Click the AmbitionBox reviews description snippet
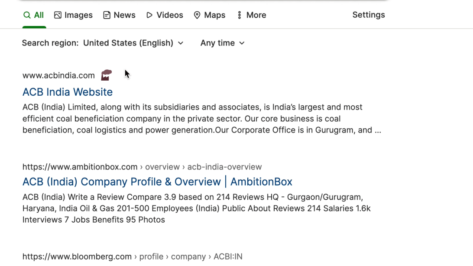 pyautogui.click(x=197, y=208)
